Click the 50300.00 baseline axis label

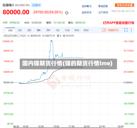click(x=8, y=83)
